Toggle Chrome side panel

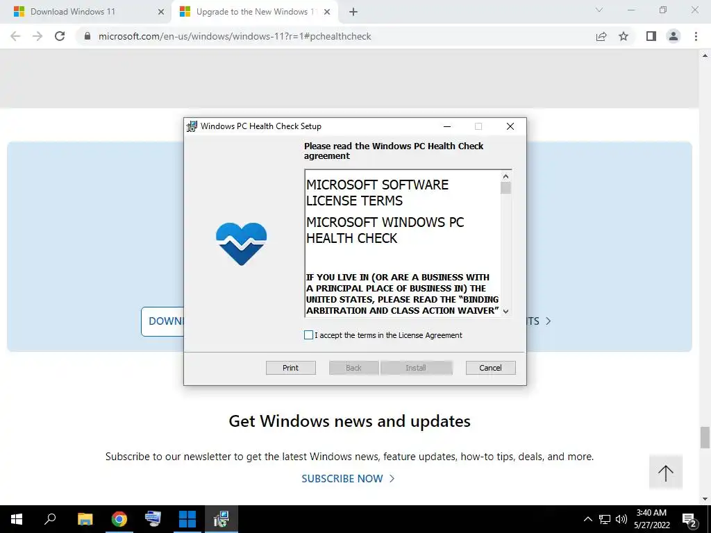click(x=651, y=36)
